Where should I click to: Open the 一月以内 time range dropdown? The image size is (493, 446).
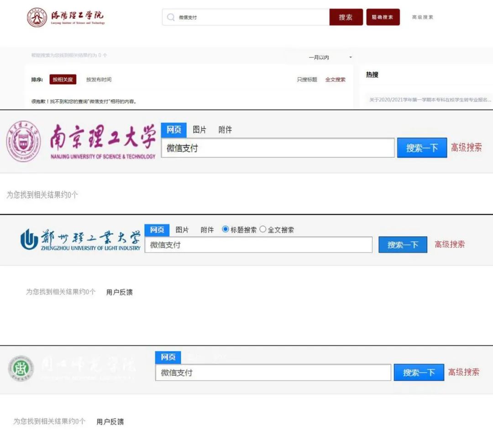[x=320, y=57]
